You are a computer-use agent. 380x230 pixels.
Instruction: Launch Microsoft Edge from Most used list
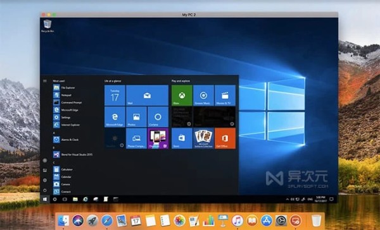(66, 110)
